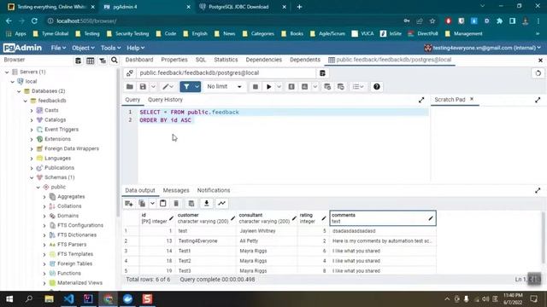The width and height of the screenshot is (547, 307).
Task: Open the Tools menu
Action: [110, 48]
